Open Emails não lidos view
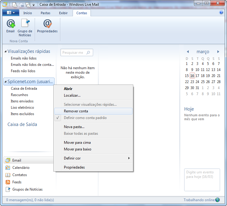 click(24, 58)
